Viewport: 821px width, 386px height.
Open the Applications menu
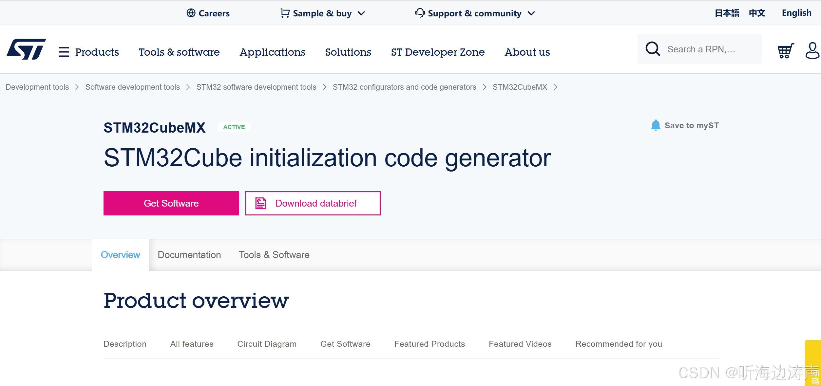[273, 52]
